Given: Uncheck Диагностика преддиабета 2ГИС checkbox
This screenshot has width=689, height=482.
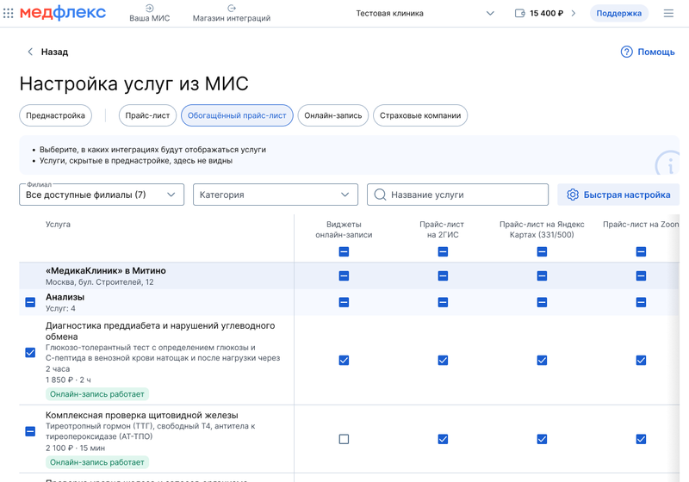Looking at the screenshot, I should coord(443,361).
